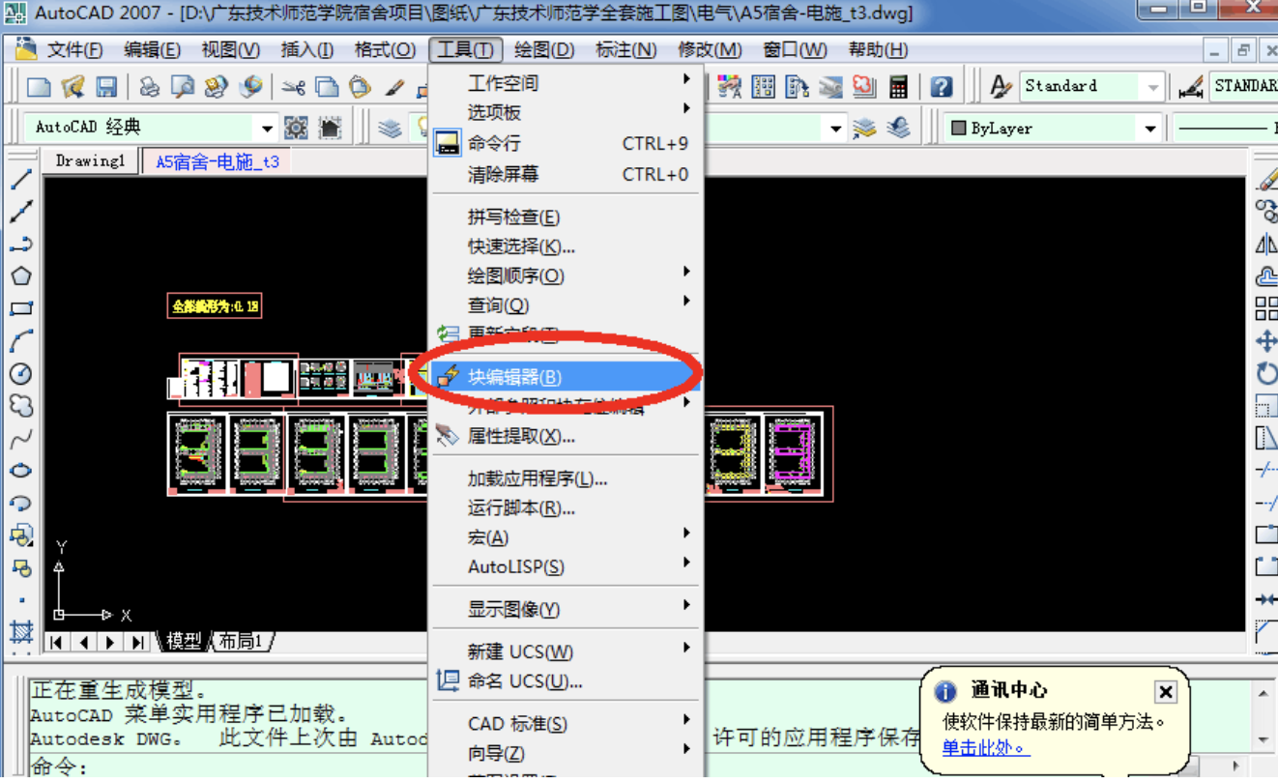Click the Text Style icon
1278x781 pixels.
[x=1001, y=87]
